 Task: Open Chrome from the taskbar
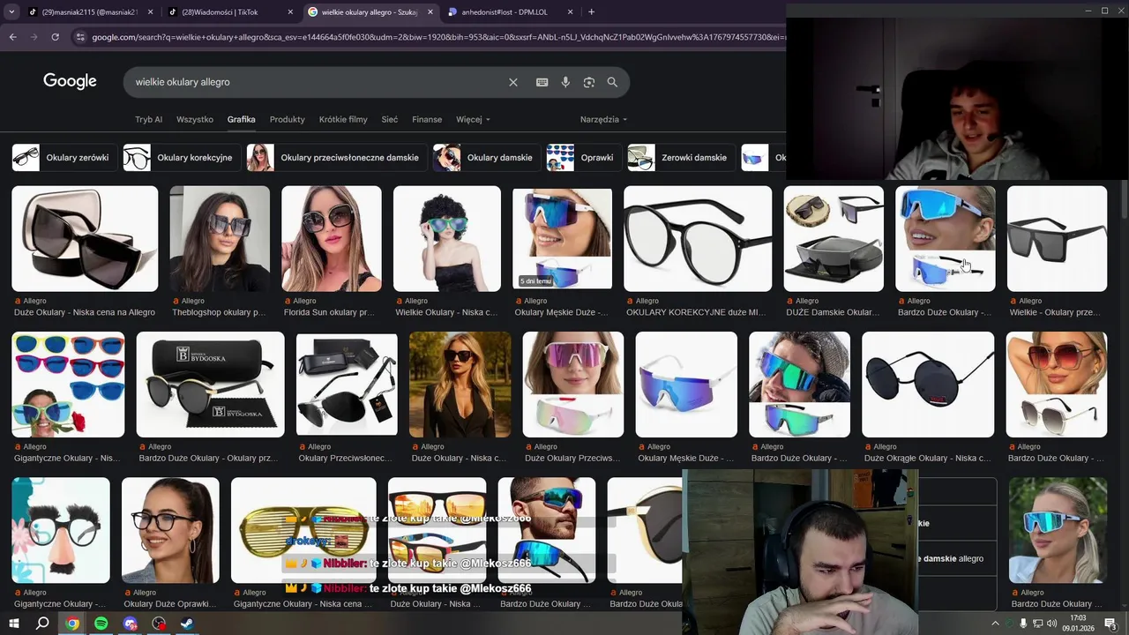(72, 624)
